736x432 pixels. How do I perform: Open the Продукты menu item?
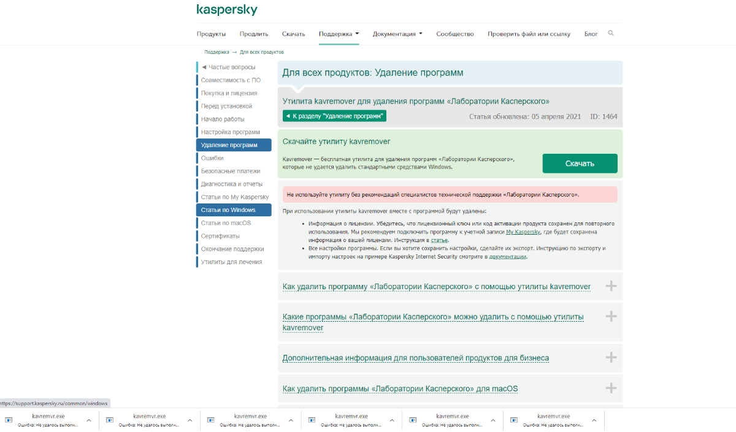tap(211, 34)
